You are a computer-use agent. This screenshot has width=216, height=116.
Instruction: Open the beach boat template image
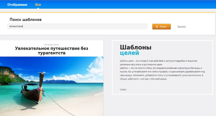tap(52, 86)
